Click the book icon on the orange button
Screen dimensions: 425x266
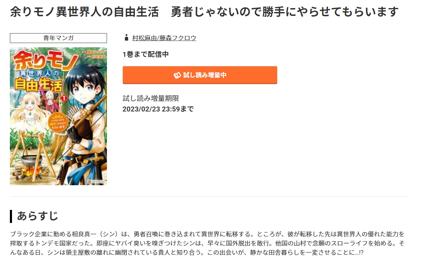tap(177, 75)
